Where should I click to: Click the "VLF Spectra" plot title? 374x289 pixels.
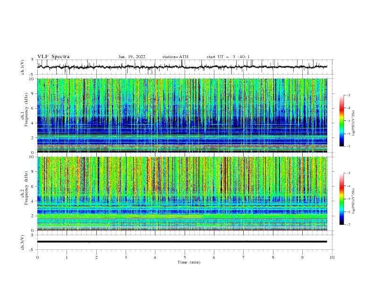(53, 57)
